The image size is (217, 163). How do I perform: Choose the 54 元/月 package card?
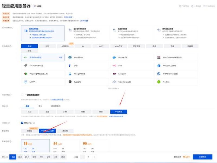tap(65, 146)
